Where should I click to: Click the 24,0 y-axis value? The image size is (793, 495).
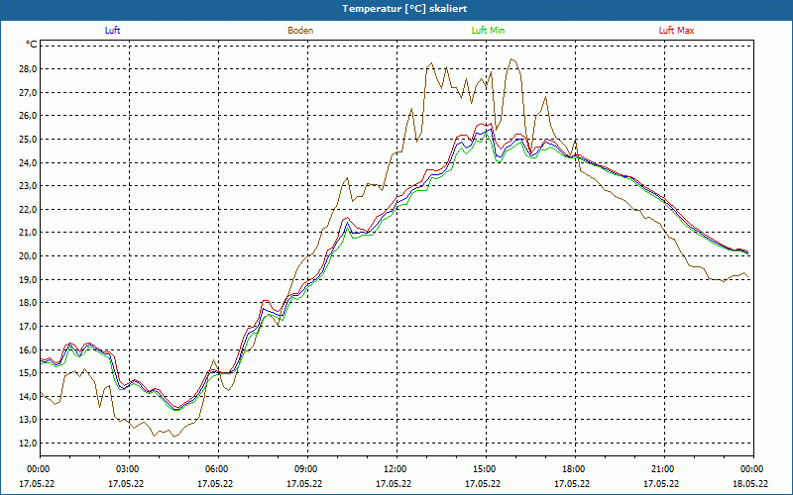(29, 162)
